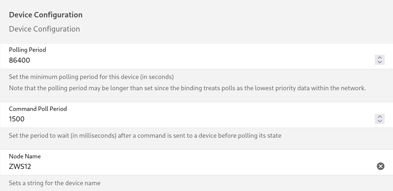The image size is (393, 191).
Task: Focus the Command Poll Period value 1500
Action: 190,119
